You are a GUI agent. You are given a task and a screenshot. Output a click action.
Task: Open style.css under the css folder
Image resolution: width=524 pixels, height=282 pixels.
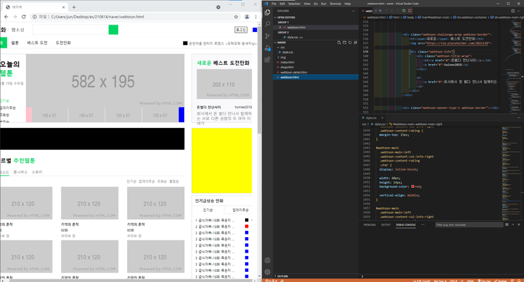pyautogui.click(x=287, y=52)
